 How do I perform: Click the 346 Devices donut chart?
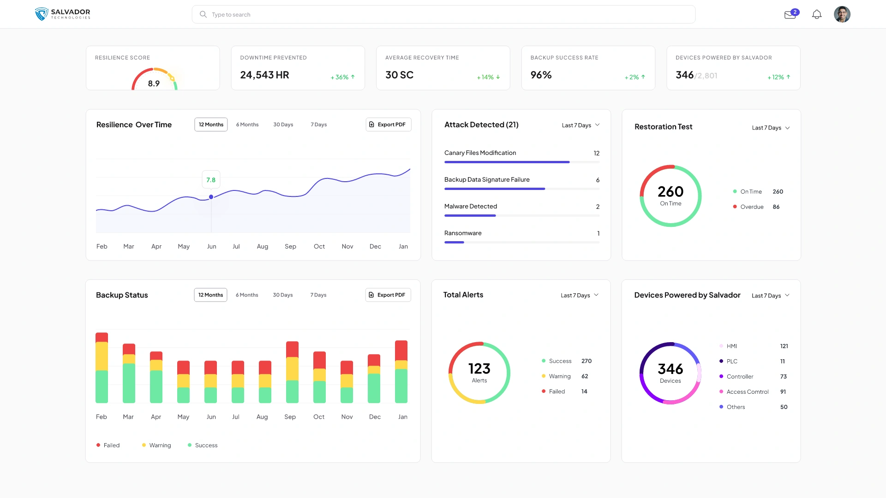pyautogui.click(x=670, y=373)
